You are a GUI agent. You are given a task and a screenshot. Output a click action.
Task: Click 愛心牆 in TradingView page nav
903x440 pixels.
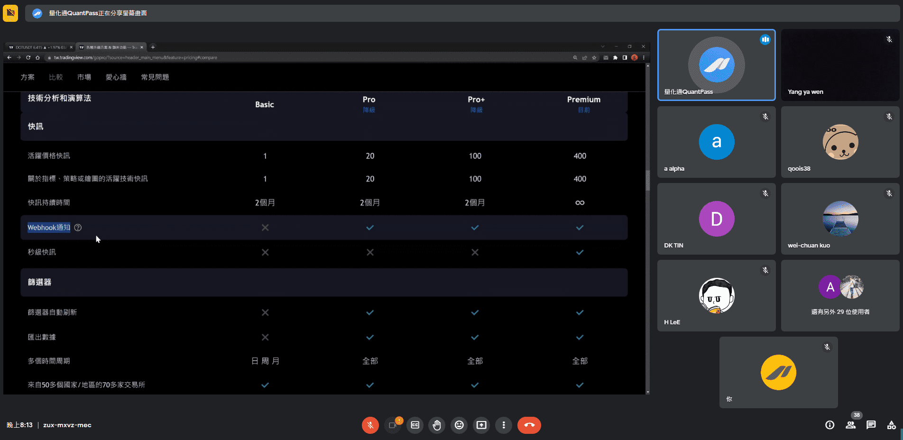[116, 77]
